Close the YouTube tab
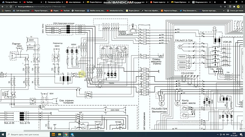This screenshot has height=137, width=245. click(x=41, y=2)
